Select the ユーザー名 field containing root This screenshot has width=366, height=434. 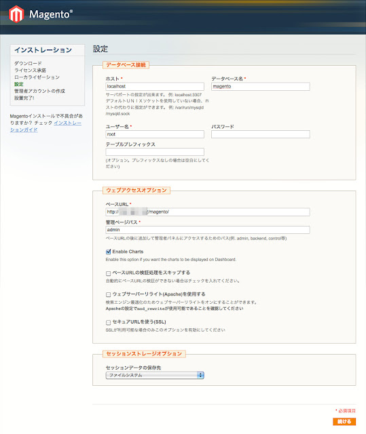155,134
